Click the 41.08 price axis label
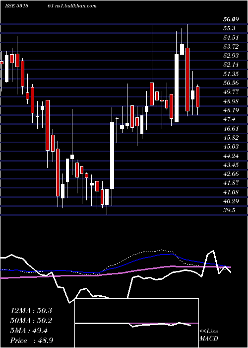248x348 pixels. [x=231, y=192]
